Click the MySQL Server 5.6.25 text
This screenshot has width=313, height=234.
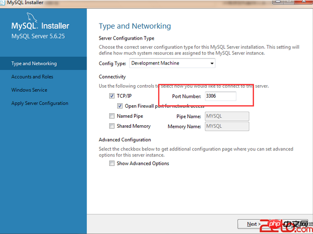(38, 37)
